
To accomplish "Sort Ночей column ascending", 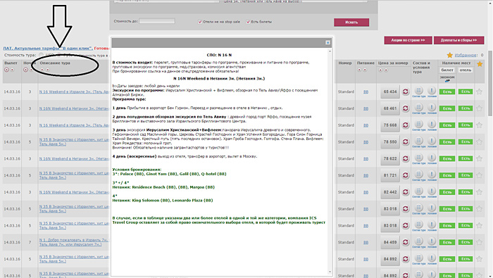I will [x=26, y=70].
